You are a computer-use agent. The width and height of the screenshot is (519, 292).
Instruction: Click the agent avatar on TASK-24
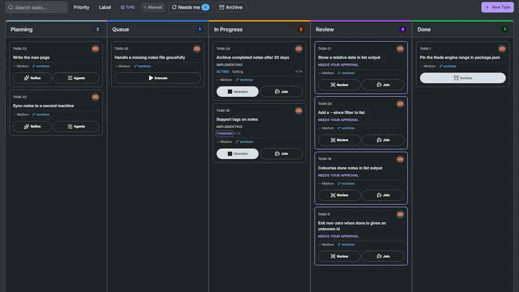pyautogui.click(x=298, y=49)
